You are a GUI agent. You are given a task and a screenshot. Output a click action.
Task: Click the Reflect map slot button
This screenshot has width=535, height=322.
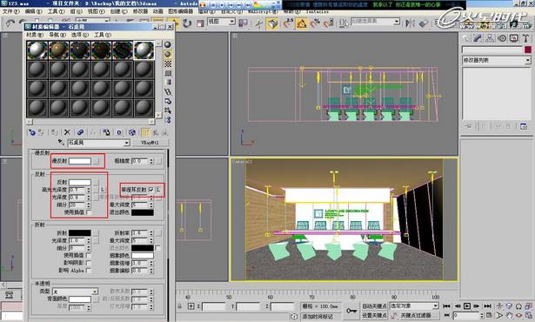[97, 183]
